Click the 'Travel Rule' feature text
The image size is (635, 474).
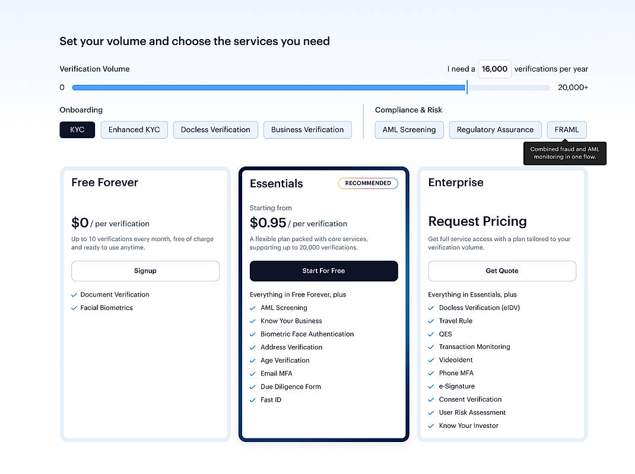[456, 321]
